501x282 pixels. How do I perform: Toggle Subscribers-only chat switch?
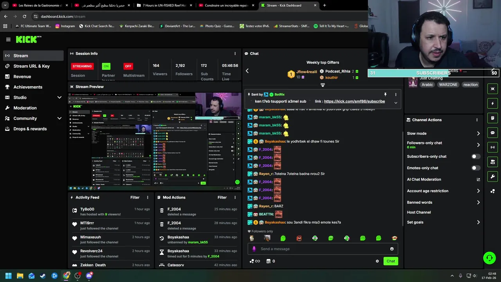tap(476, 156)
